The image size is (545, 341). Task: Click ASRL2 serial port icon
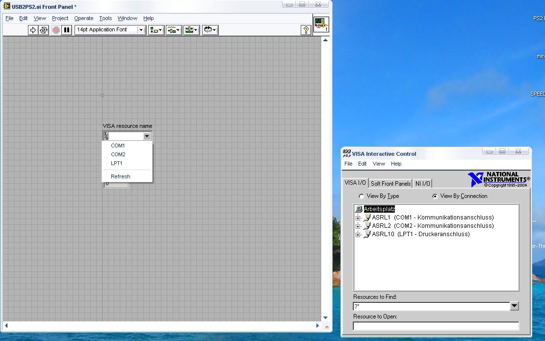click(367, 226)
